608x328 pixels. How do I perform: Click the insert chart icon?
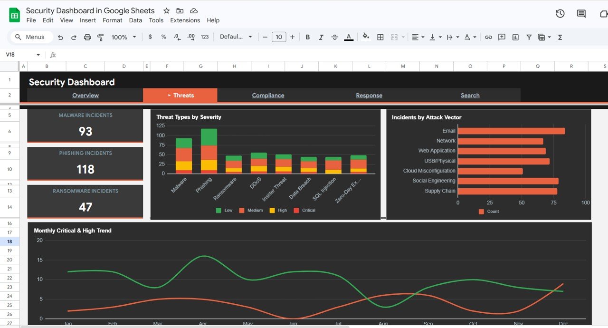click(515, 37)
